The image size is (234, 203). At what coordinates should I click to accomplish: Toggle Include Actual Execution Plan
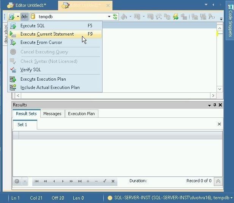(50, 87)
